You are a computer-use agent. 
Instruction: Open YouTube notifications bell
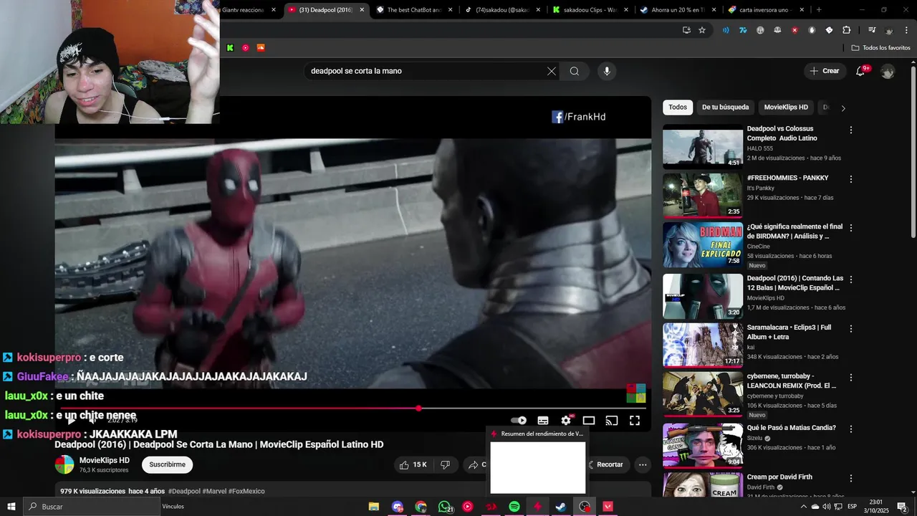(x=861, y=71)
